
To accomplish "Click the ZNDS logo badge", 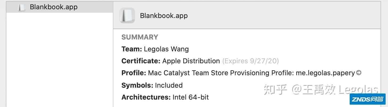I will click(368, 100).
